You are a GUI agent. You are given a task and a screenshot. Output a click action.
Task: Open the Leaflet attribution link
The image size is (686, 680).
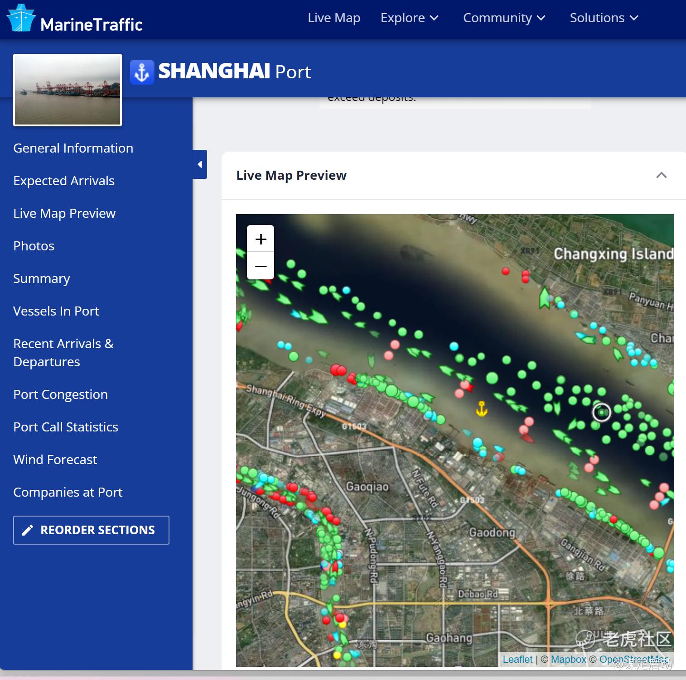click(517, 659)
